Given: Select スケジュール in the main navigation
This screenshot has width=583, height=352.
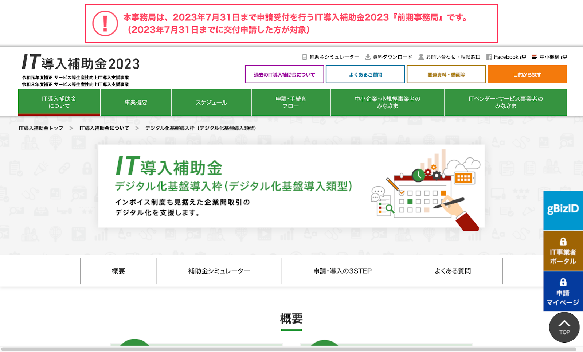Looking at the screenshot, I should [x=211, y=102].
